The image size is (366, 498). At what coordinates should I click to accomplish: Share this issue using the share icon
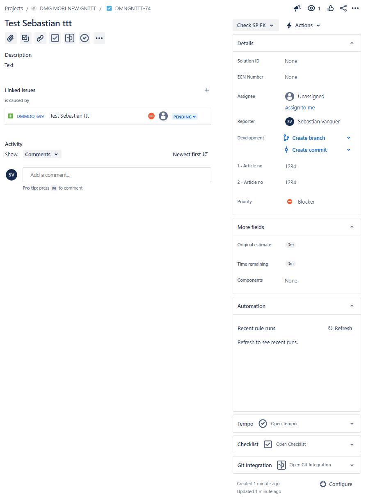pyautogui.click(x=343, y=8)
